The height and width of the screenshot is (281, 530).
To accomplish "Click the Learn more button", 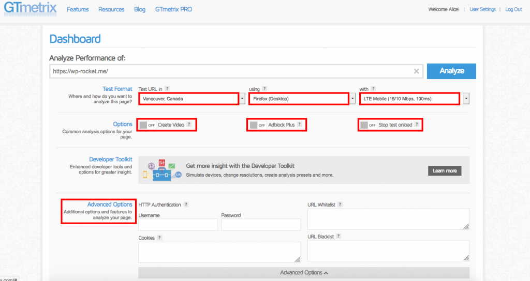I will click(444, 170).
